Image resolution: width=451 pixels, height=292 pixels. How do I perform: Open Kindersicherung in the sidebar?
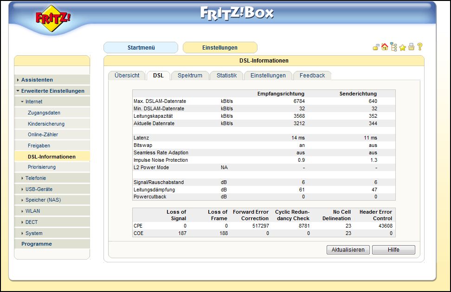(x=46, y=124)
